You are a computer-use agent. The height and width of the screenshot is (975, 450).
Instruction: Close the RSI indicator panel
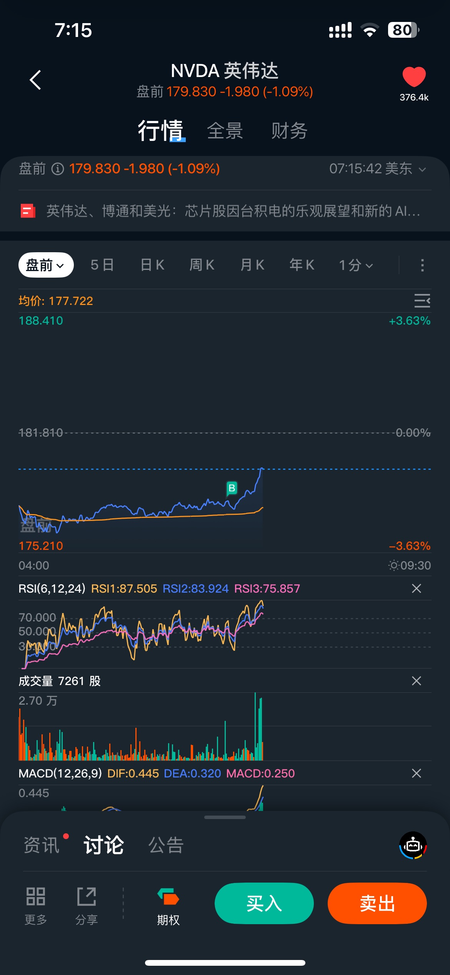pyautogui.click(x=417, y=588)
